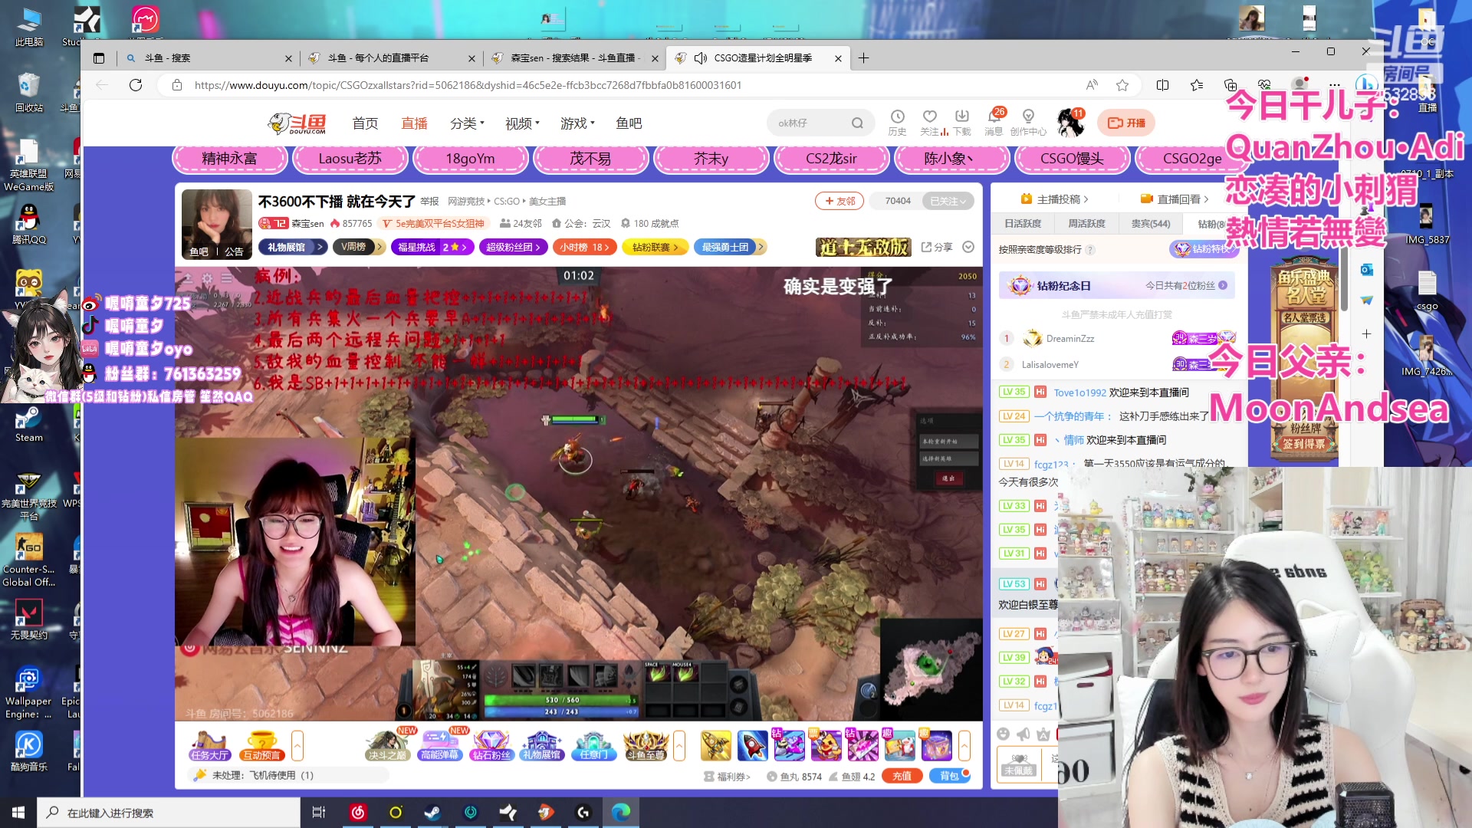The height and width of the screenshot is (828, 1472).
Task: Open 互动预言 trophy icon
Action: 261,746
